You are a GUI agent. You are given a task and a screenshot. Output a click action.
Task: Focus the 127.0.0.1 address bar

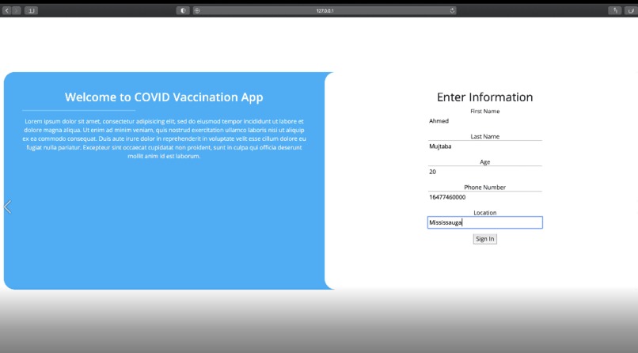(325, 10)
